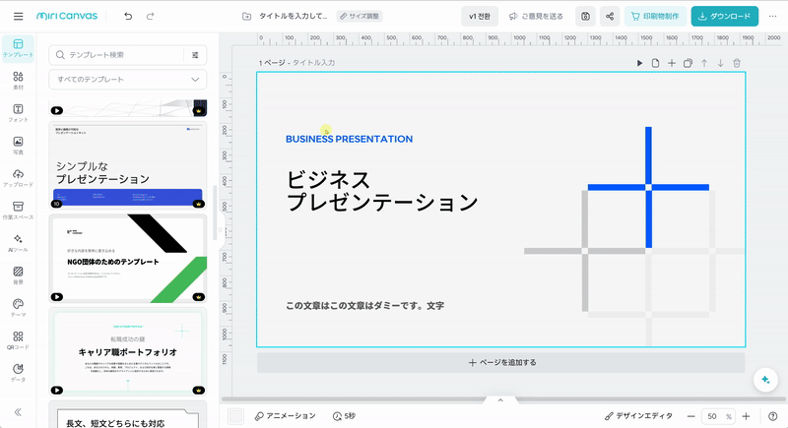The width and height of the screenshot is (788, 428).
Task: Play the slideshow from page toolbar
Action: pos(639,63)
